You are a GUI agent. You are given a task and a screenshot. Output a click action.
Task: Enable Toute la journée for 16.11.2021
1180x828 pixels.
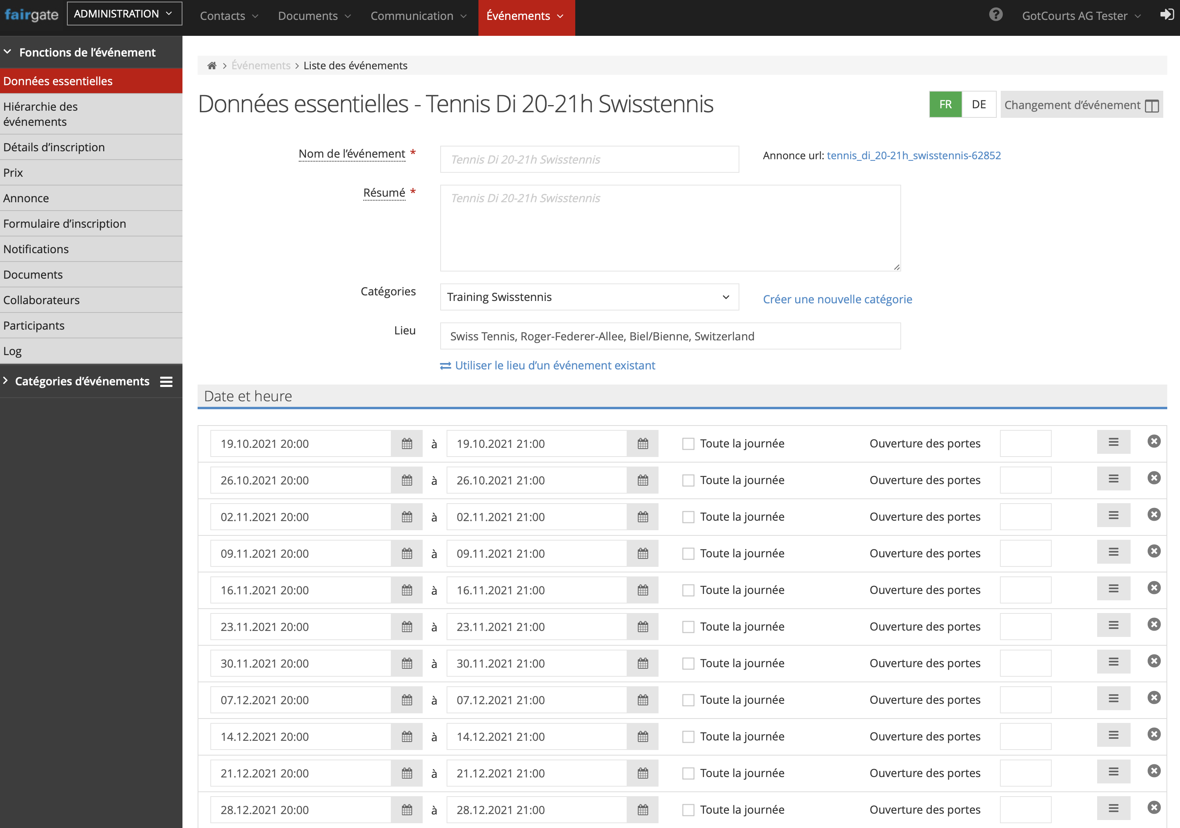(x=688, y=590)
